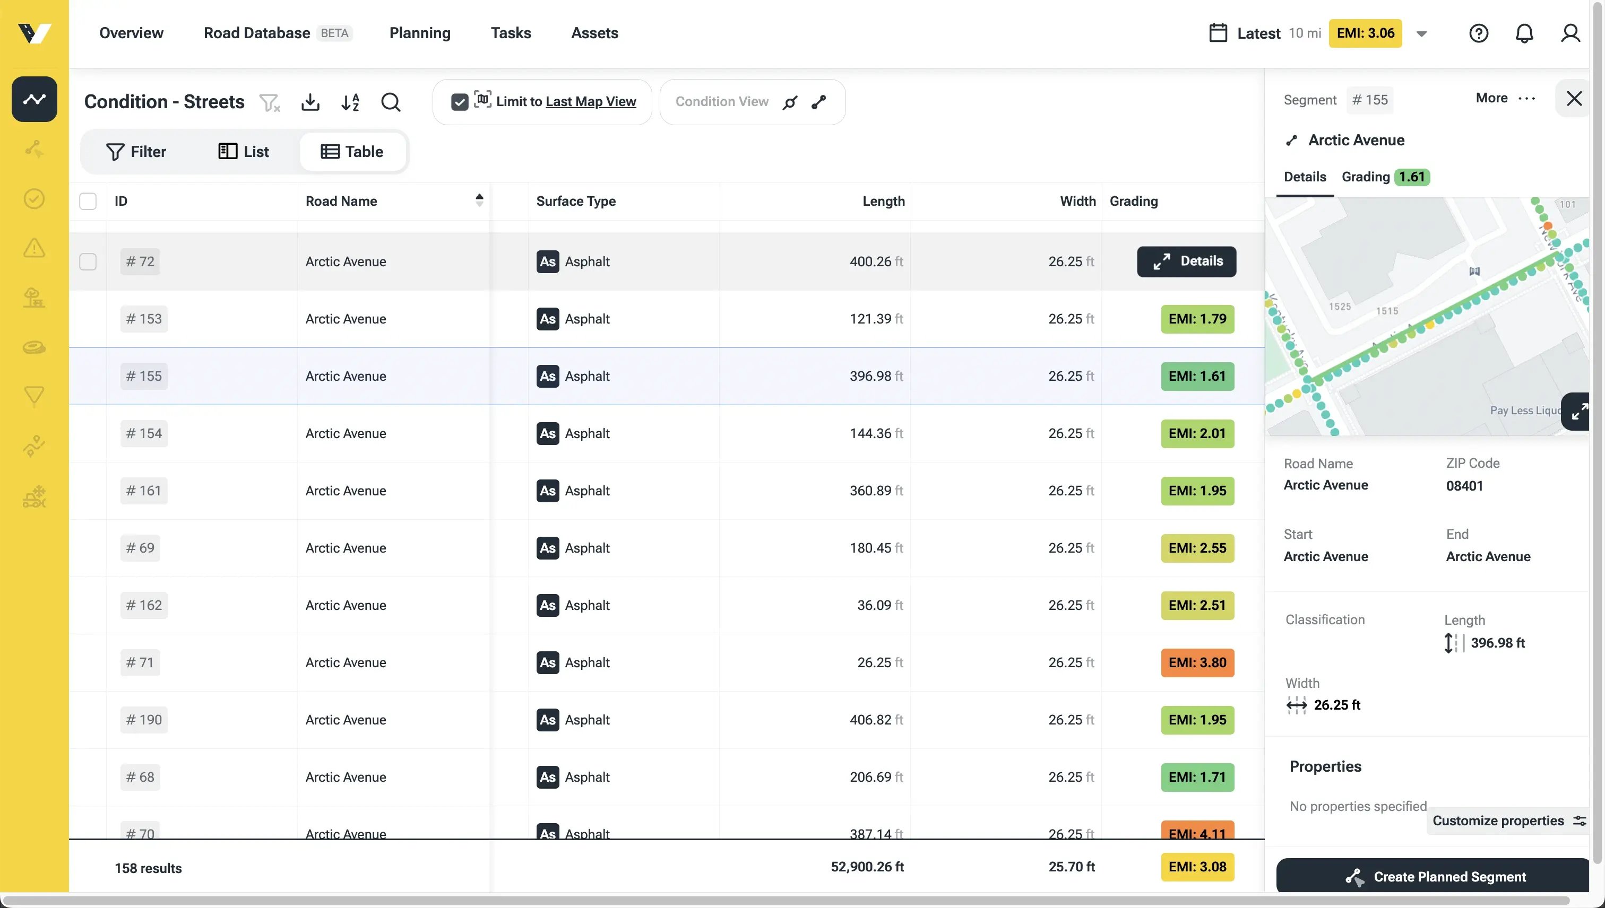Screen dimensions: 1605x908
Task: Click the horizontal scrollbar at the bottom
Action: (x=786, y=901)
